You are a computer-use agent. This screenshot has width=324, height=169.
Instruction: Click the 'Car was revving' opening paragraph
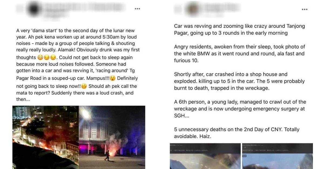[239, 29]
